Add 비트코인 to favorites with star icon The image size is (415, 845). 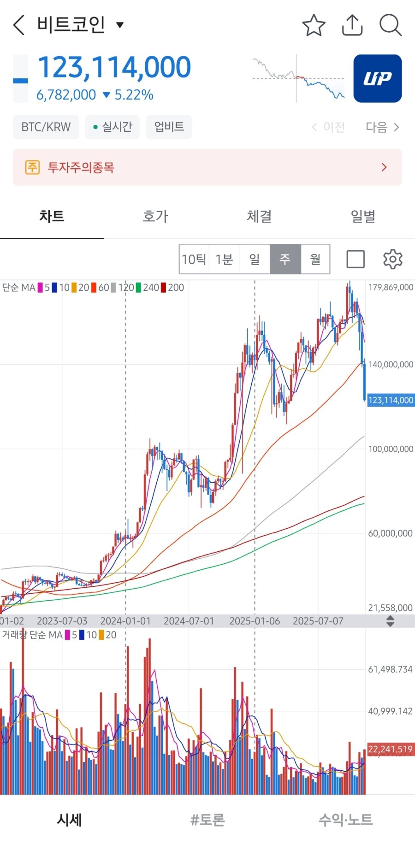coord(314,25)
